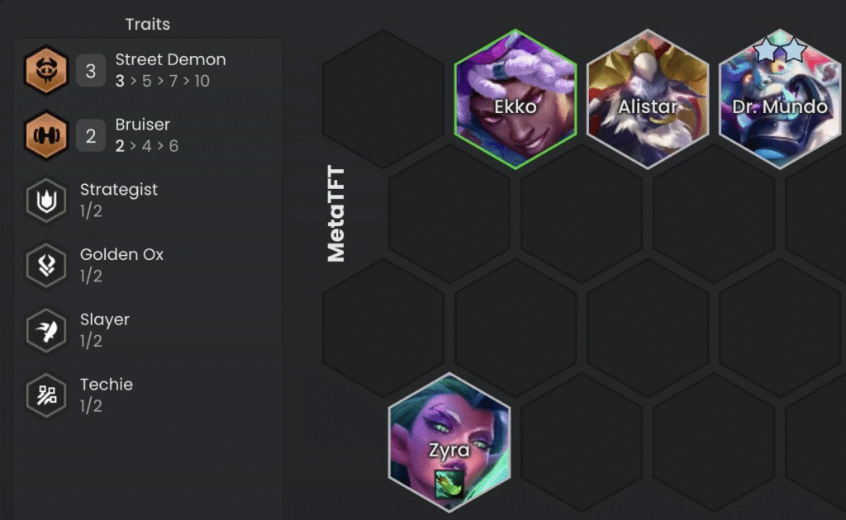Image resolution: width=846 pixels, height=520 pixels.
Task: Select the Golden Ox trait icon
Action: 46,265
